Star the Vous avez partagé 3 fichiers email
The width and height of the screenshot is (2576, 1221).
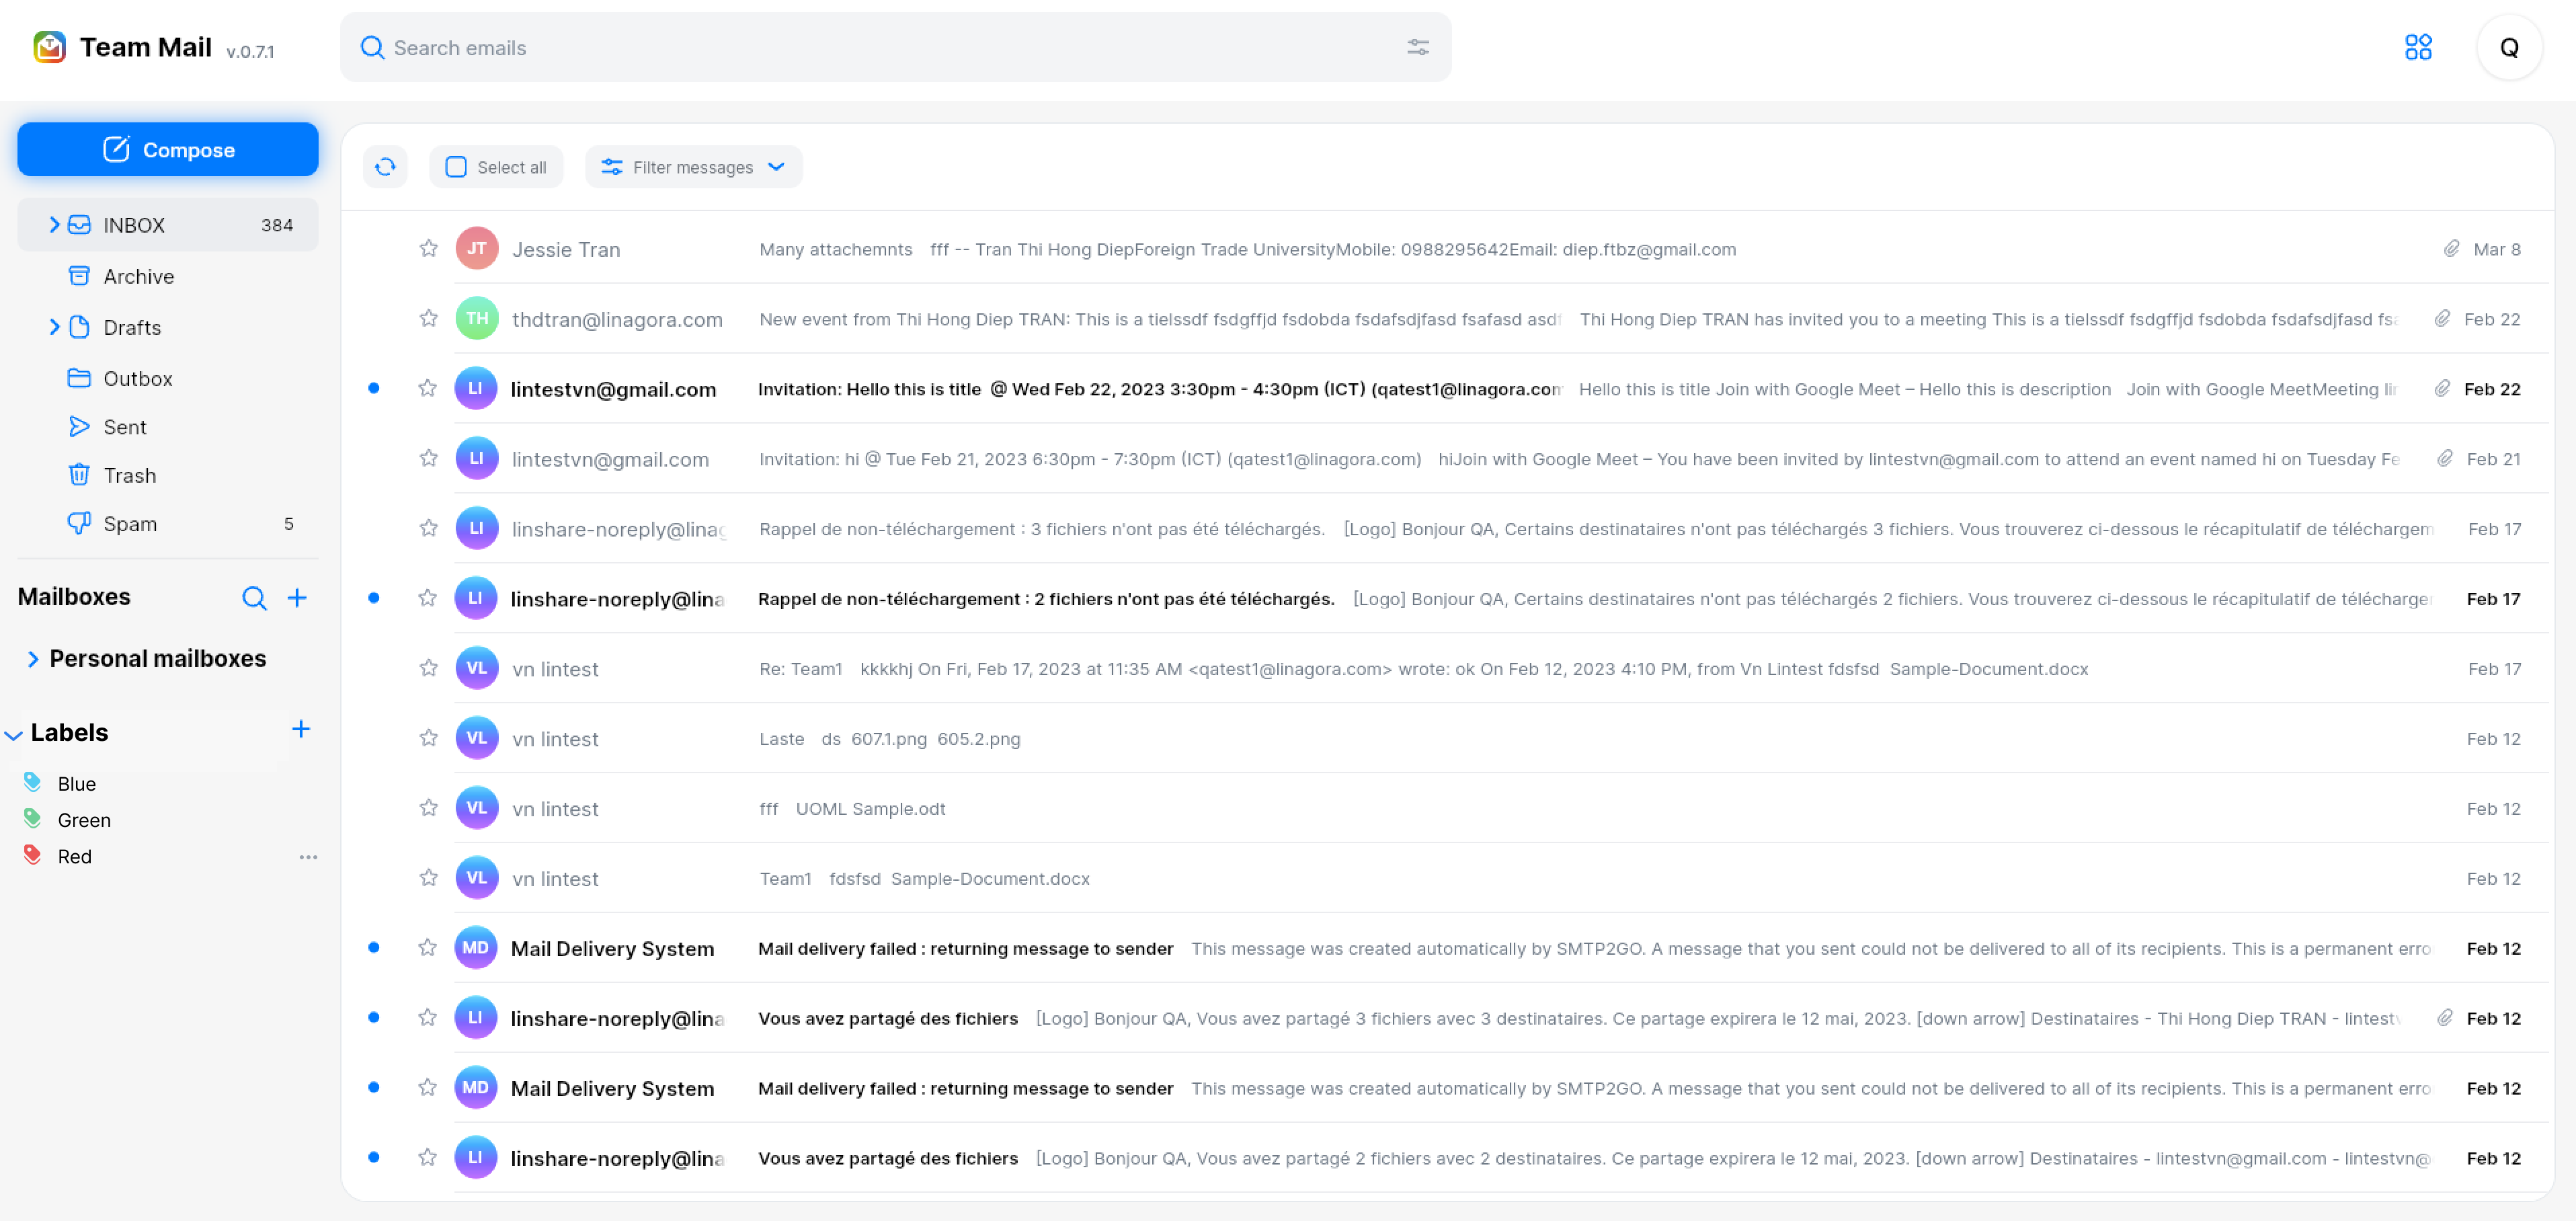coord(428,1018)
